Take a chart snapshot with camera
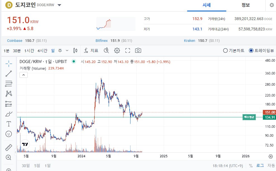The image size is (276, 171). (x=138, y=50)
